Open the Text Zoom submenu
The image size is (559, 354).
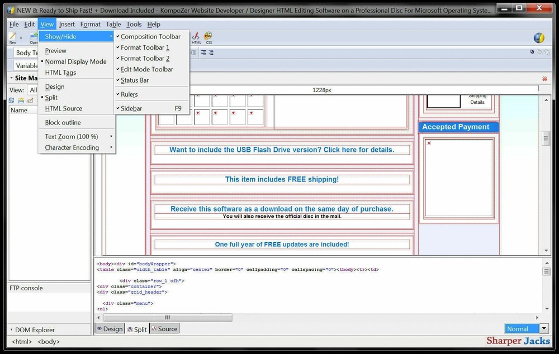(x=70, y=136)
